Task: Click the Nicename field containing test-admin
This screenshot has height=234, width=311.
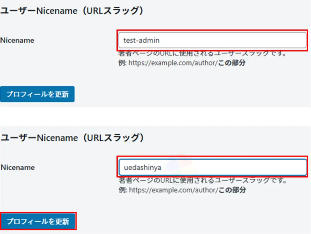Action: [x=212, y=40]
